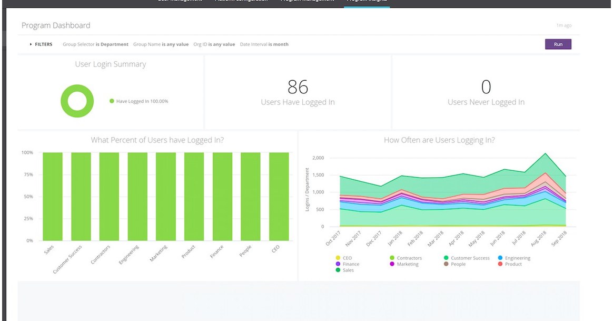This screenshot has width=613, height=321.
Task: Click the People legend icon
Action: [445, 264]
